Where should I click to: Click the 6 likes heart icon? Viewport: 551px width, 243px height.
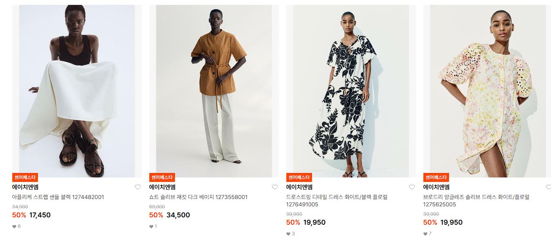(14, 226)
